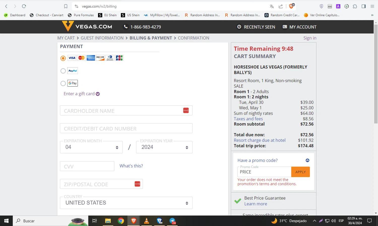The width and height of the screenshot is (378, 226).
Task: Open VLC from the taskbar
Action: tap(146, 221)
